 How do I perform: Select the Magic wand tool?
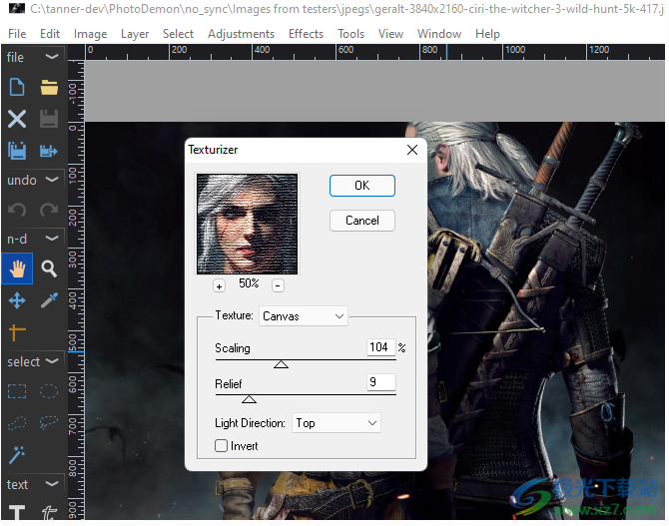(17, 455)
